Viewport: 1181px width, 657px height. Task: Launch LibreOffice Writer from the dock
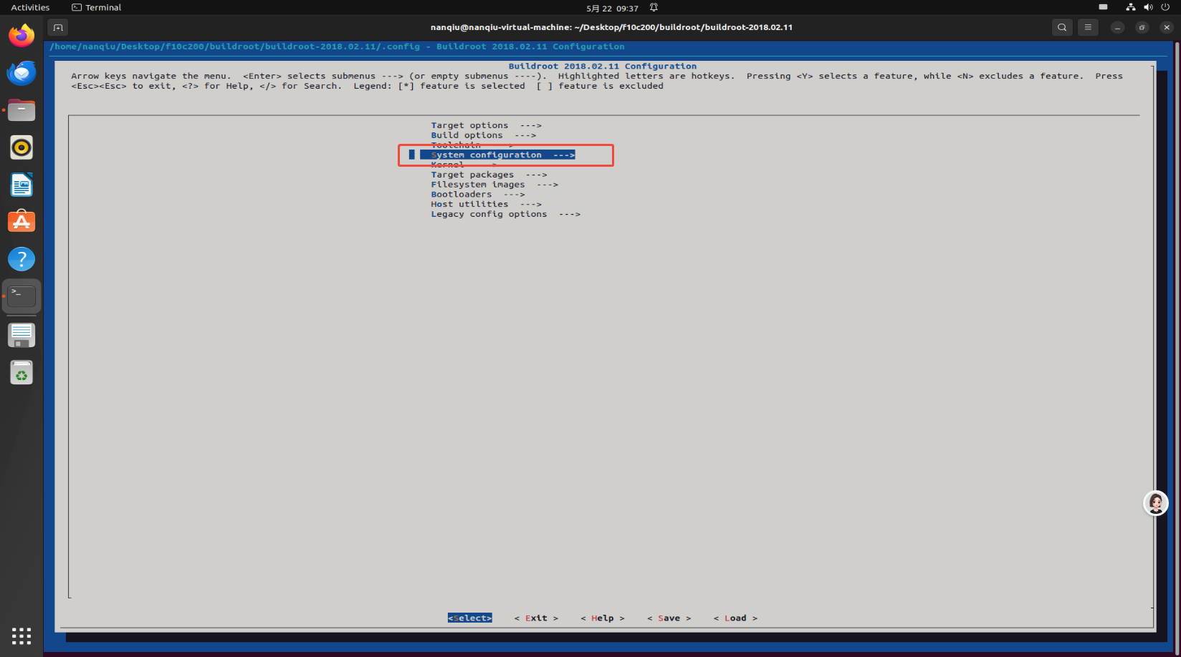21,185
